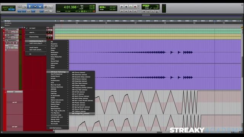Click save track preset... menu item

tap(36, 50)
